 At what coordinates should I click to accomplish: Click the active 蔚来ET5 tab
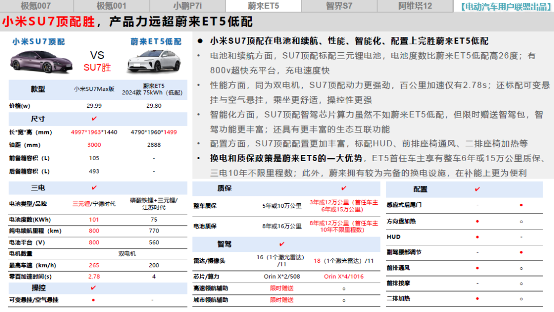click(x=264, y=6)
